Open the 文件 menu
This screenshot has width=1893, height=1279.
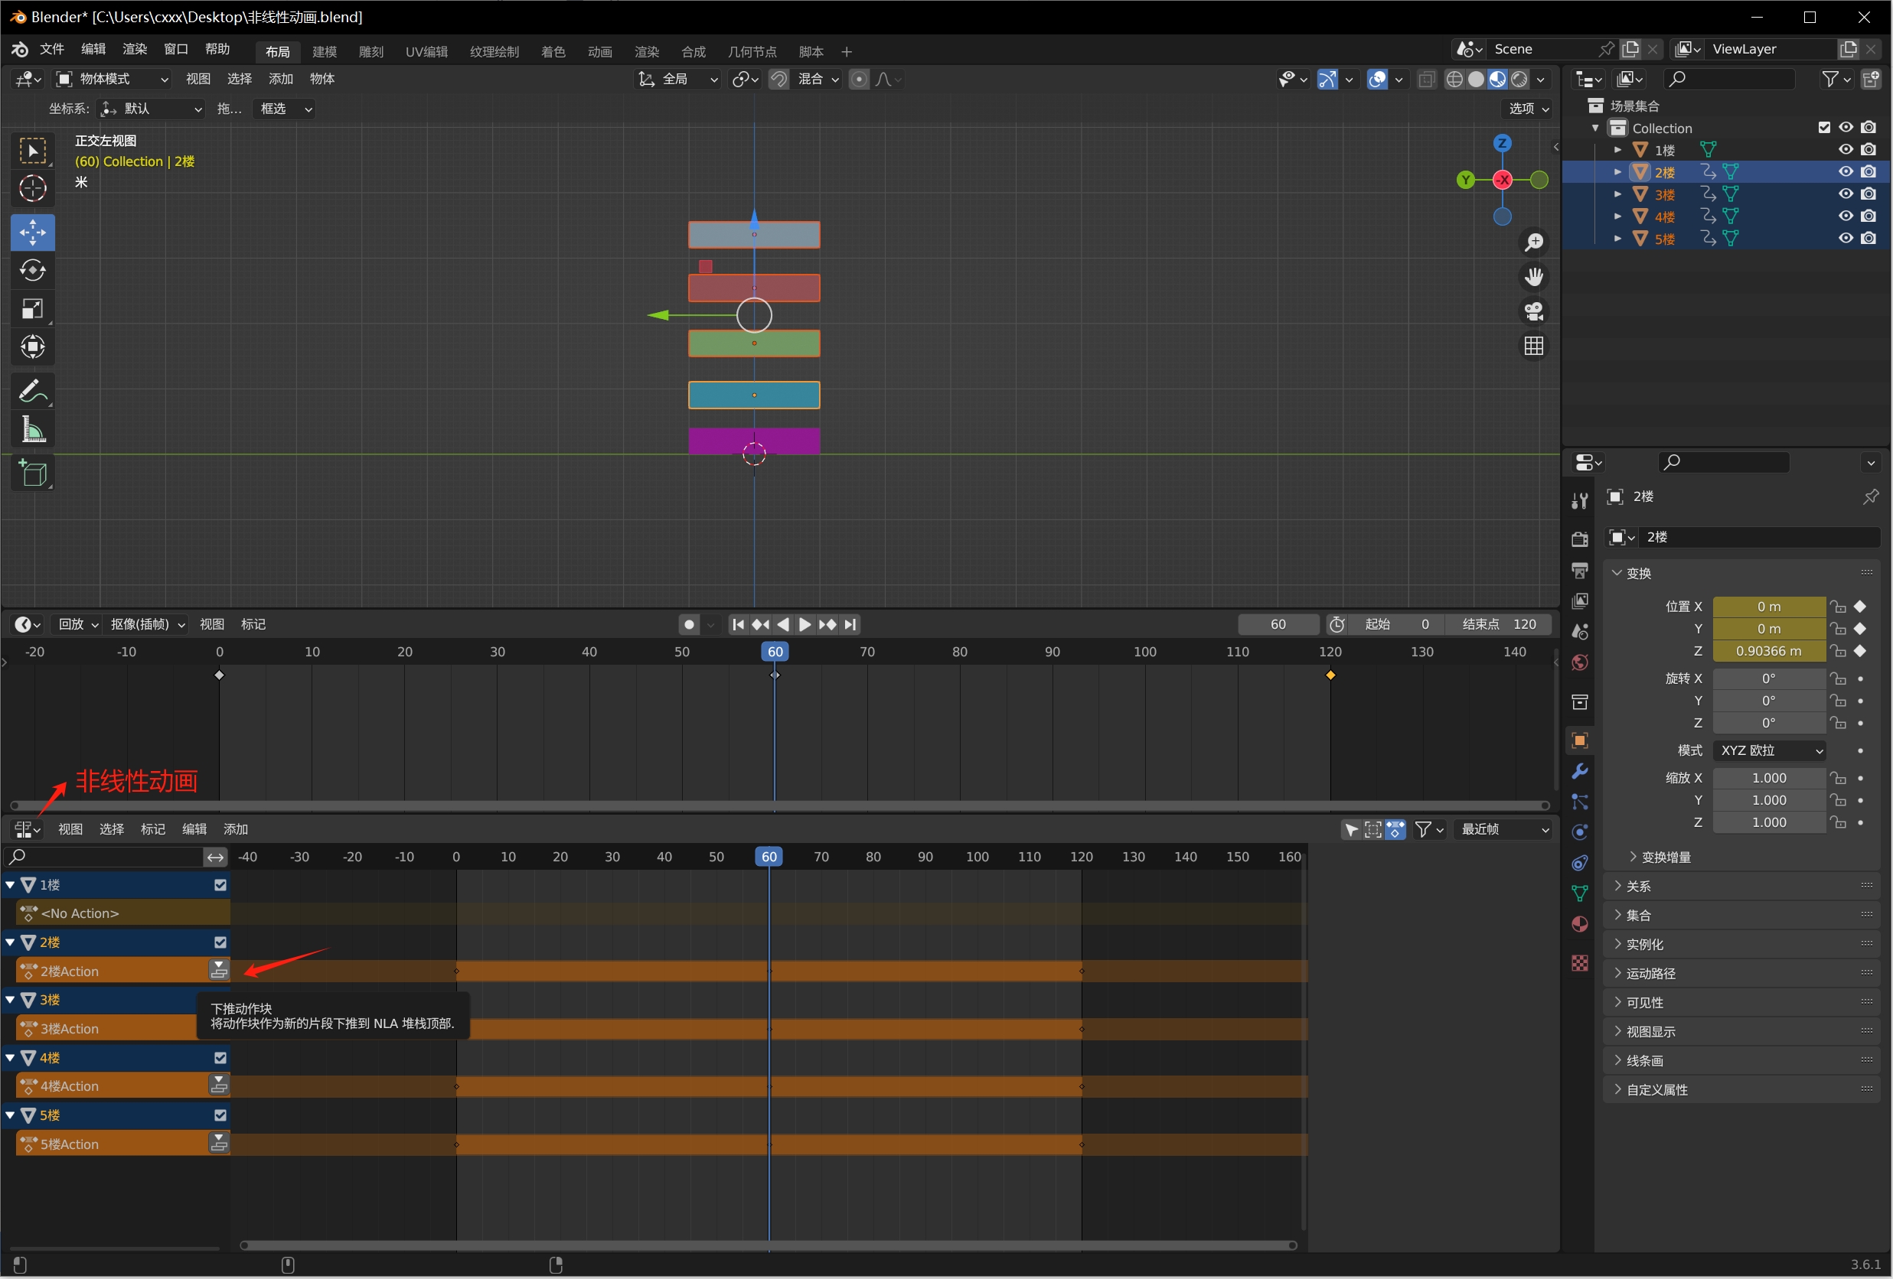52,49
